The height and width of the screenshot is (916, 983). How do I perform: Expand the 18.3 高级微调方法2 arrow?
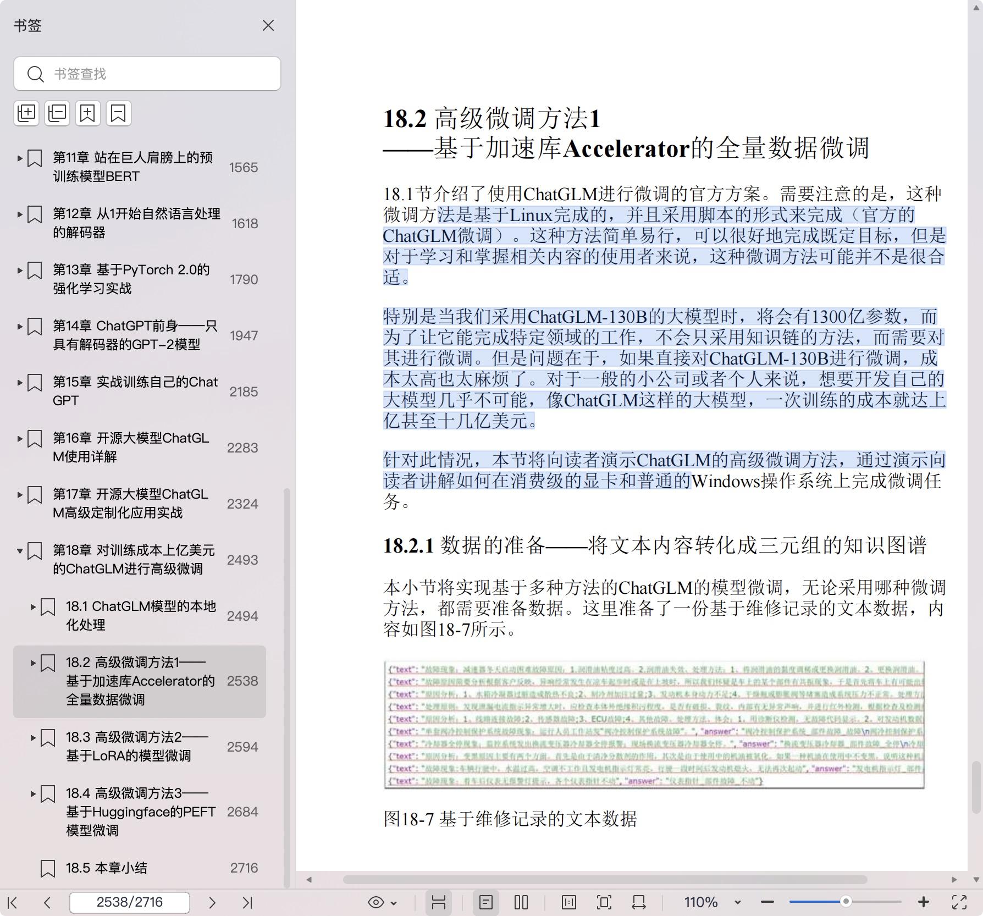[33, 738]
